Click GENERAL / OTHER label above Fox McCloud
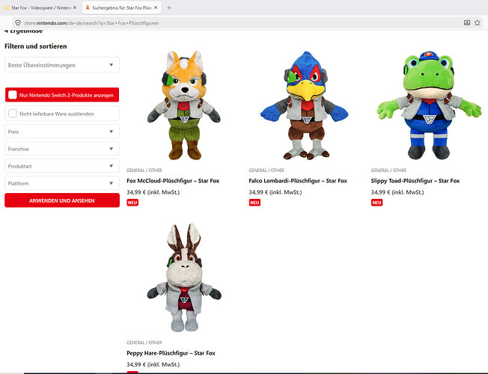The height and width of the screenshot is (374, 488). [144, 171]
